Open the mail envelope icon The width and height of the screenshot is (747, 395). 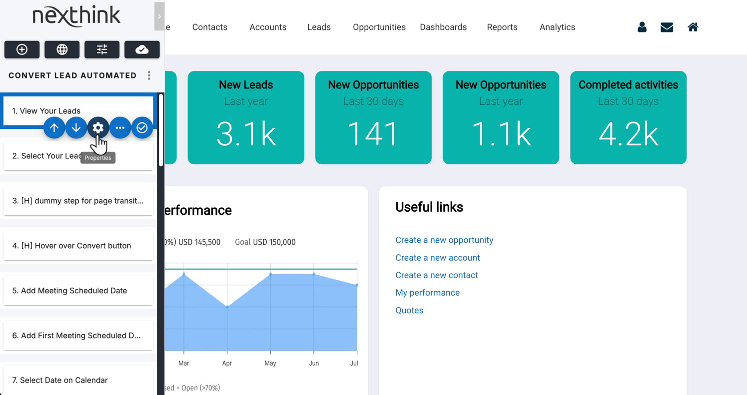[x=667, y=27]
